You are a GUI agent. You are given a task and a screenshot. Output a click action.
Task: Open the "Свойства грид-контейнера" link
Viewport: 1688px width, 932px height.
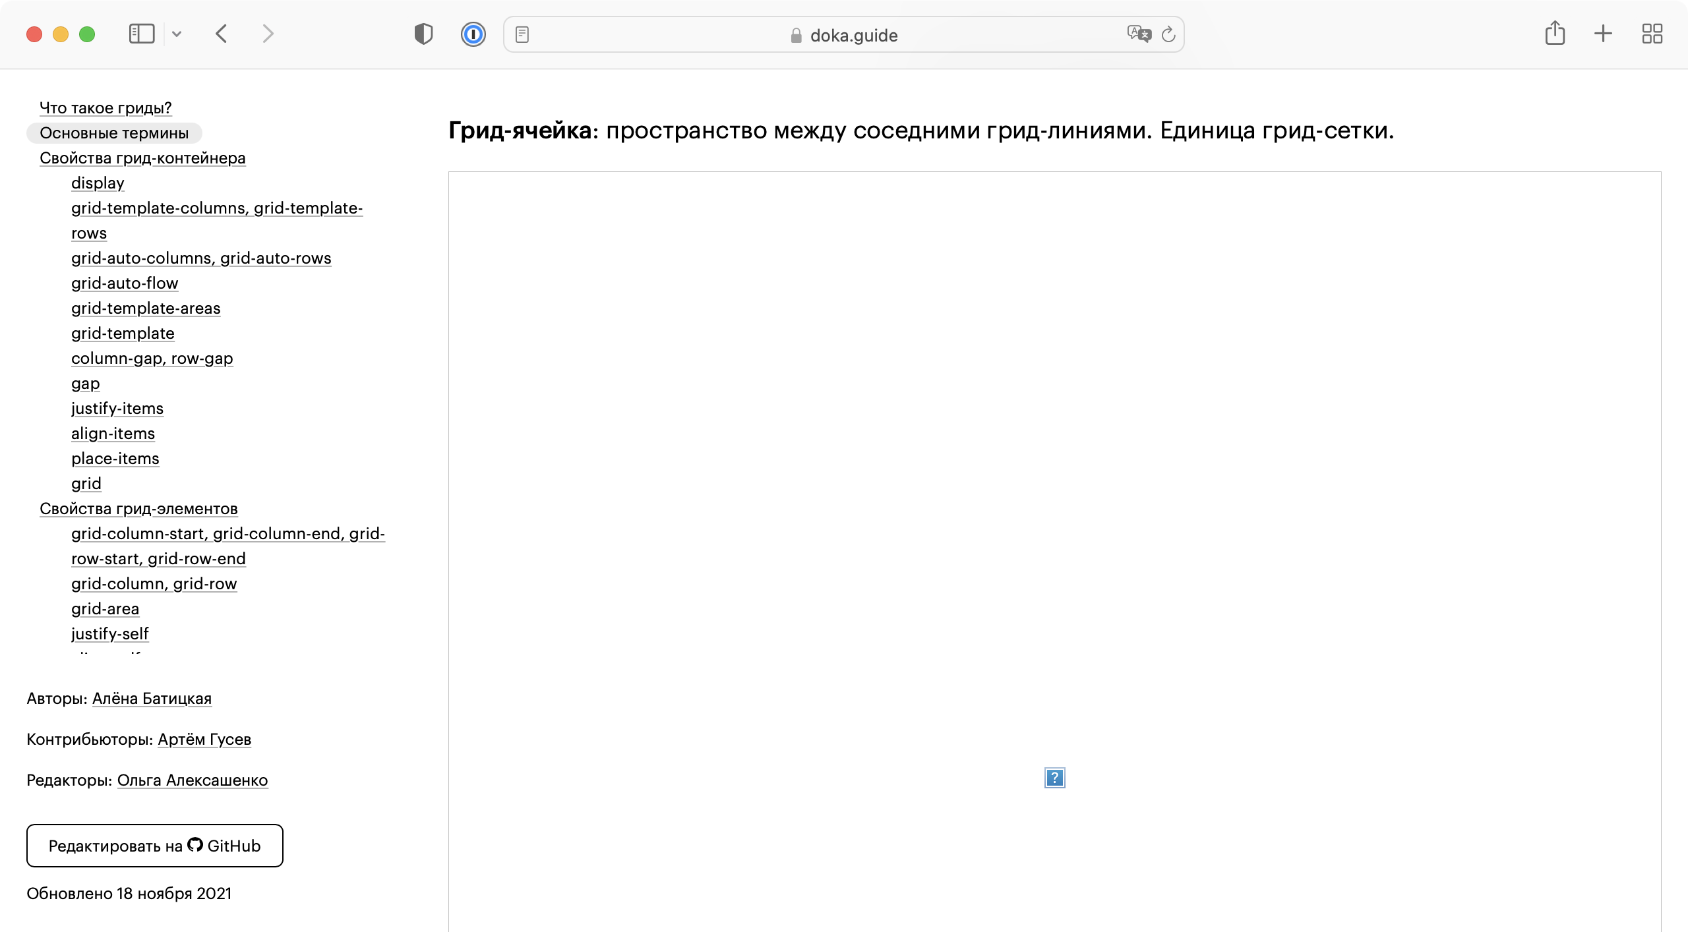click(x=142, y=158)
